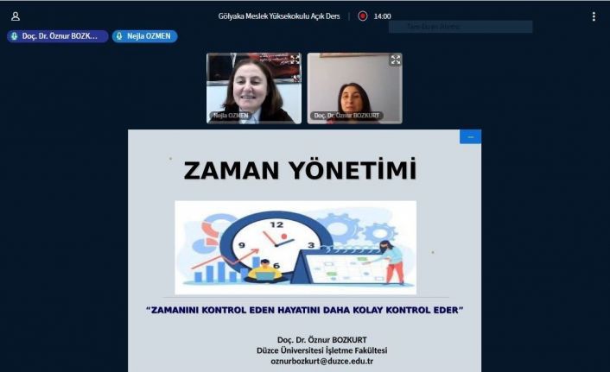Click Nejla OZMEN's webcam thumbnail
Screen dimensions: 610x372
pos(253,86)
